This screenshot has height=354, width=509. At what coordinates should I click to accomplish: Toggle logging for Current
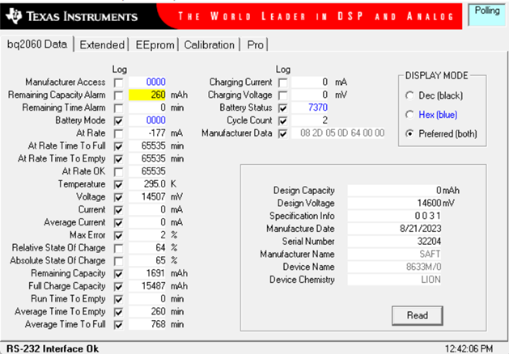[118, 210]
